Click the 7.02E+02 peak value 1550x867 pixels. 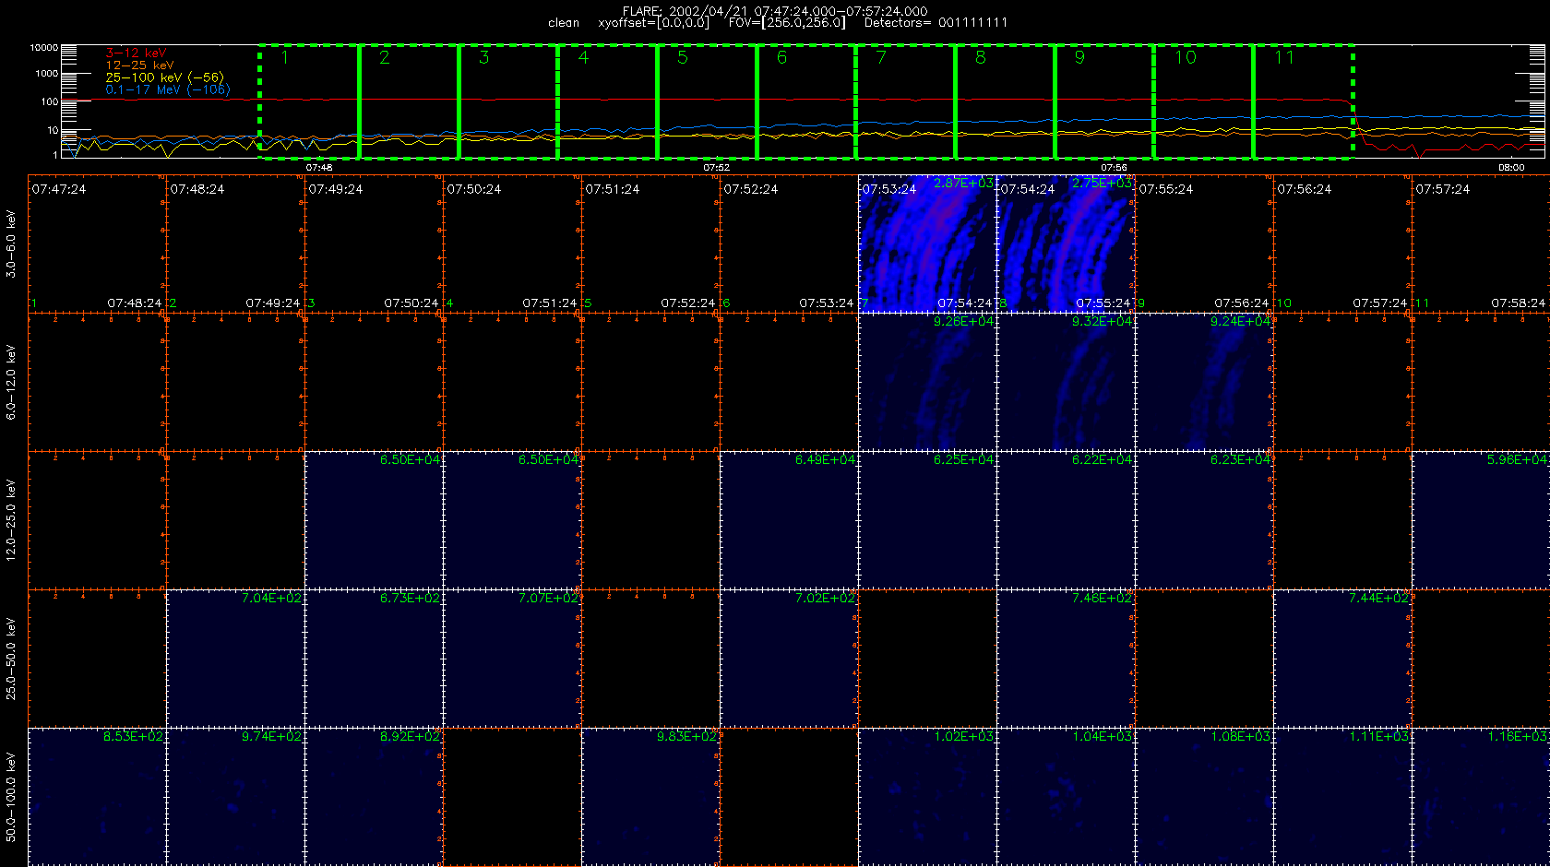coord(825,598)
